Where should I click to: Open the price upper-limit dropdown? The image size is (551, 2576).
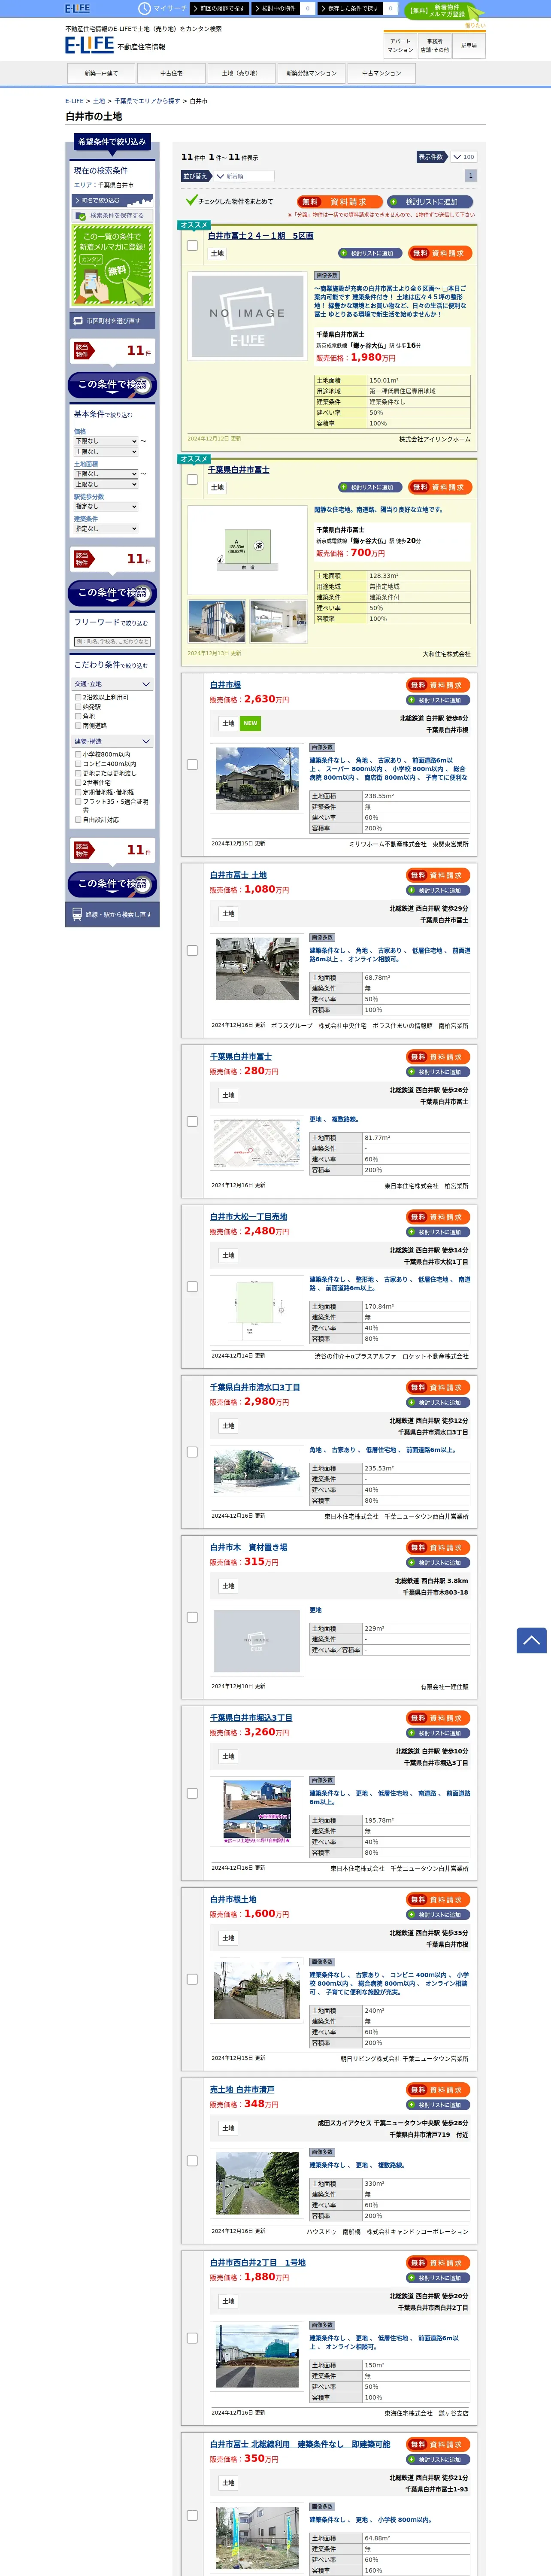(106, 452)
